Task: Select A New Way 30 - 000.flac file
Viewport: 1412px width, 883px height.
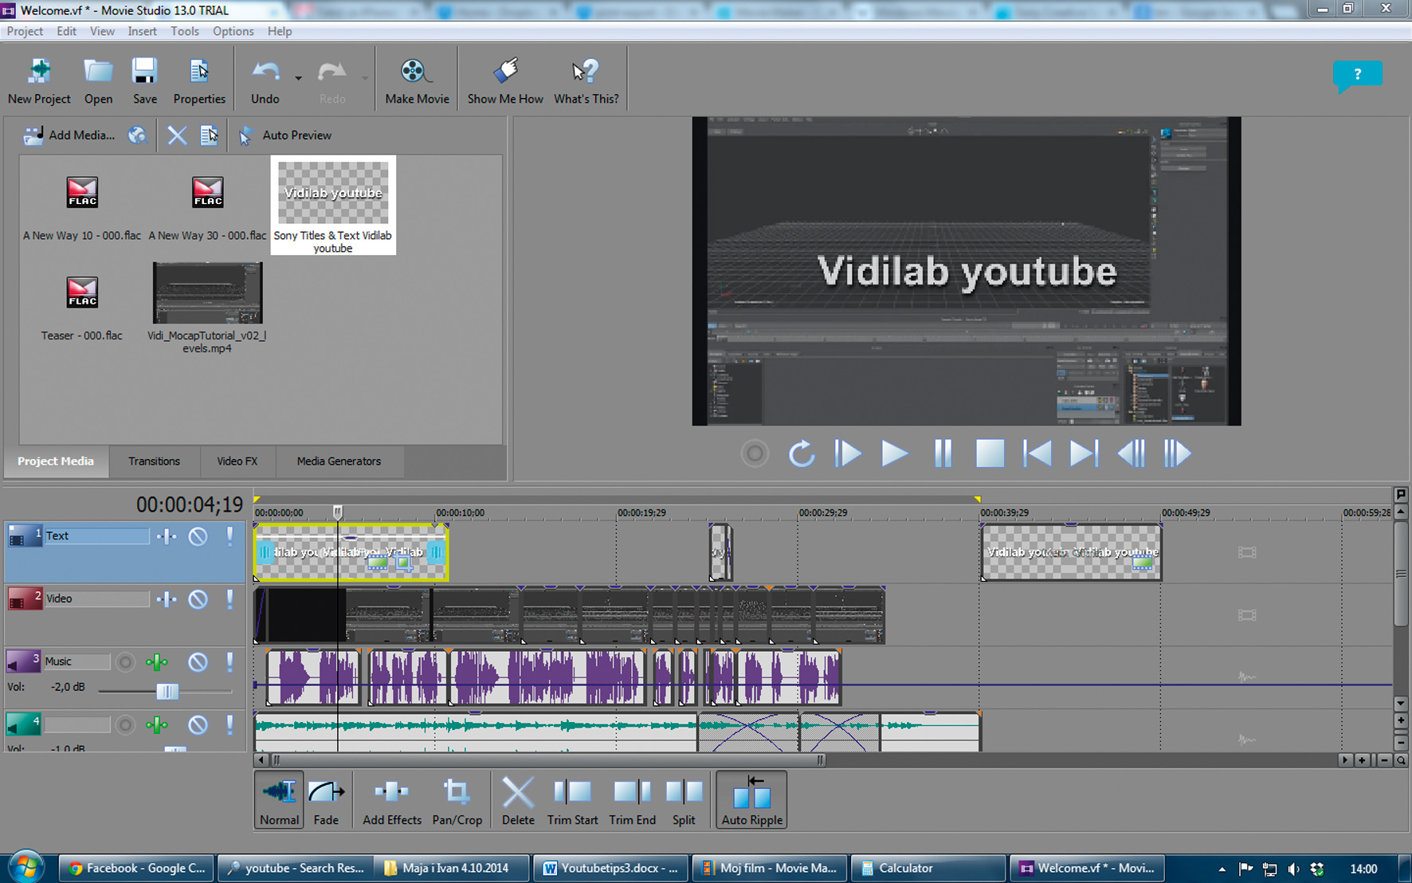Action: [207, 207]
